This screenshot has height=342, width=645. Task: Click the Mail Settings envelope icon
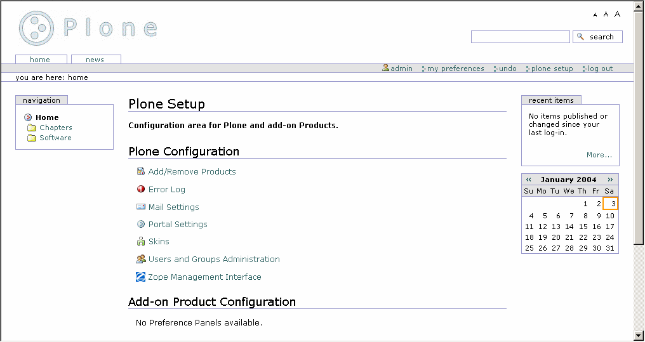(x=141, y=207)
